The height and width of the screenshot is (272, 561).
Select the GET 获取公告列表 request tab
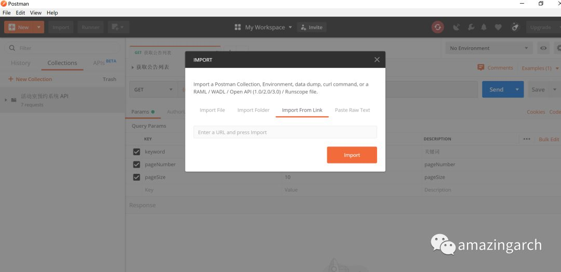(175, 52)
